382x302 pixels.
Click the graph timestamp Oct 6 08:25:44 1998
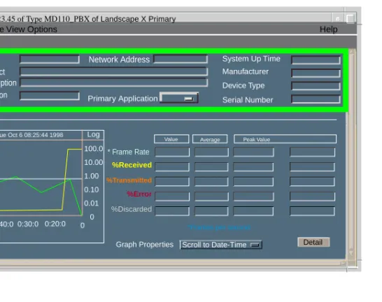tap(36, 135)
